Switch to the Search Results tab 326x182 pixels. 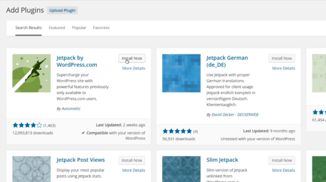29,28
